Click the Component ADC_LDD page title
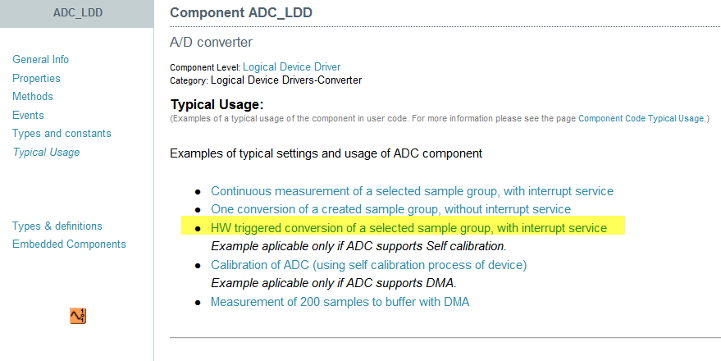The height and width of the screenshot is (361, 721). point(240,13)
